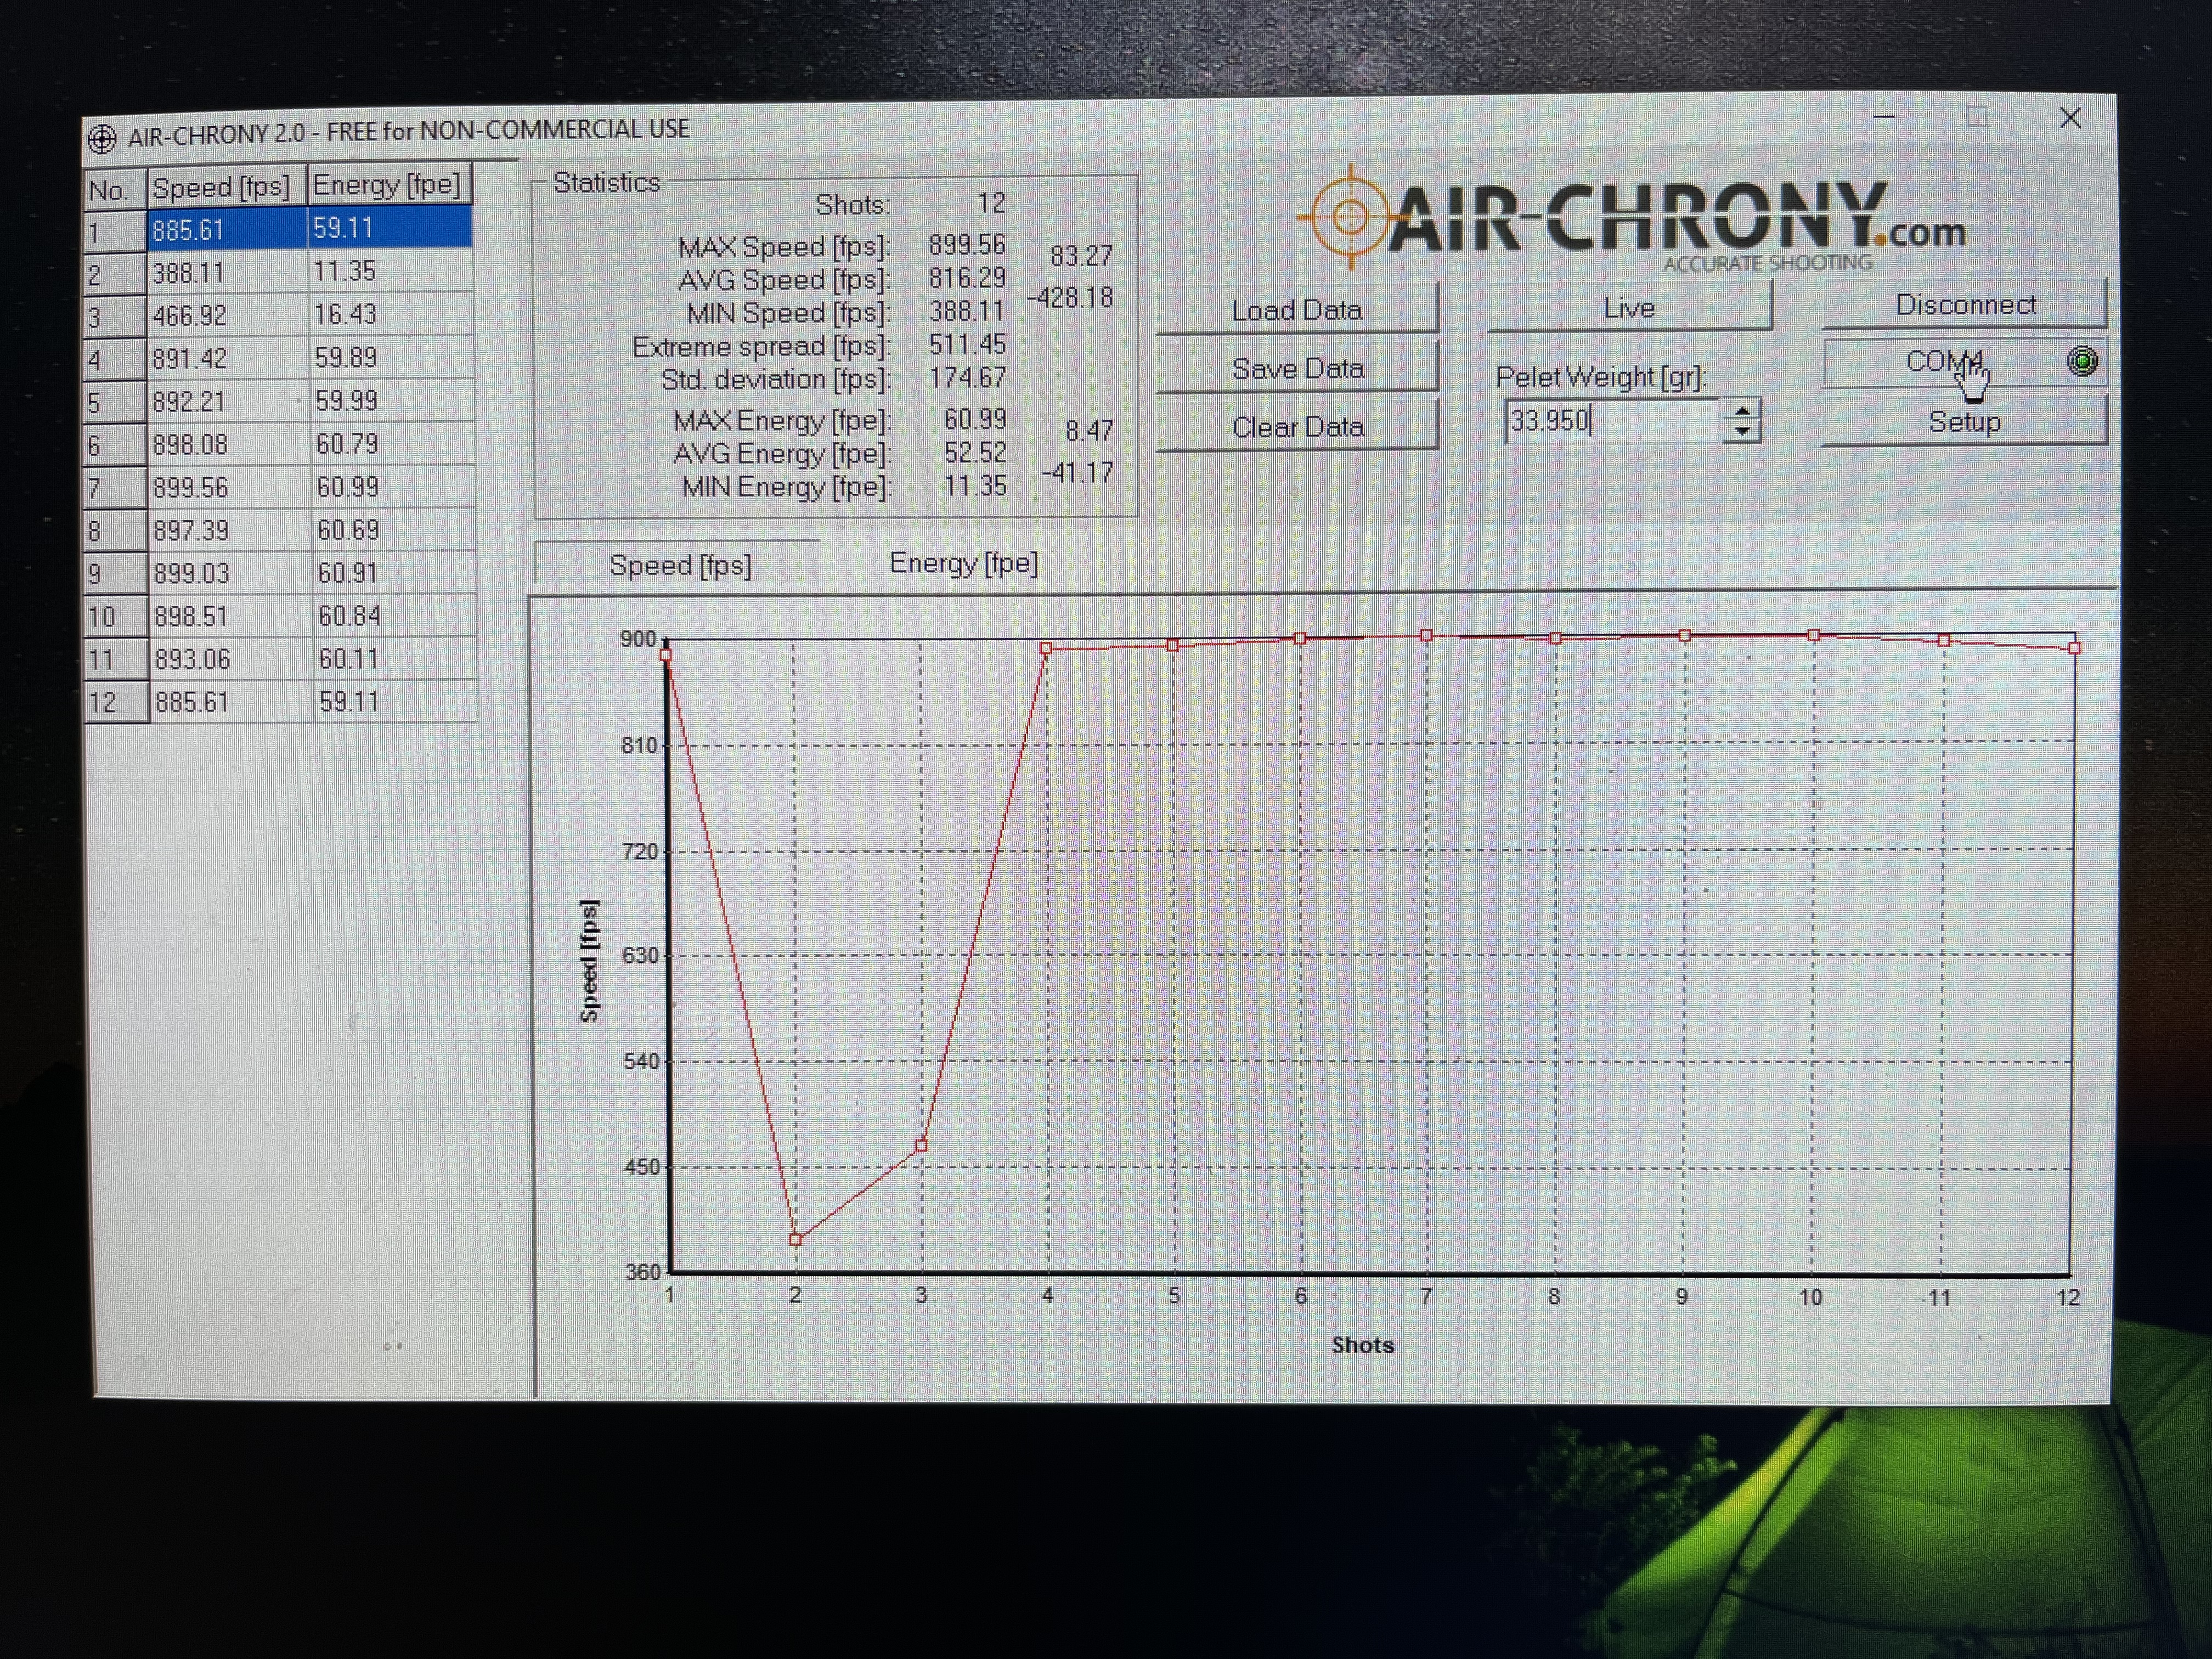Select energy cell 60.69

[393, 529]
